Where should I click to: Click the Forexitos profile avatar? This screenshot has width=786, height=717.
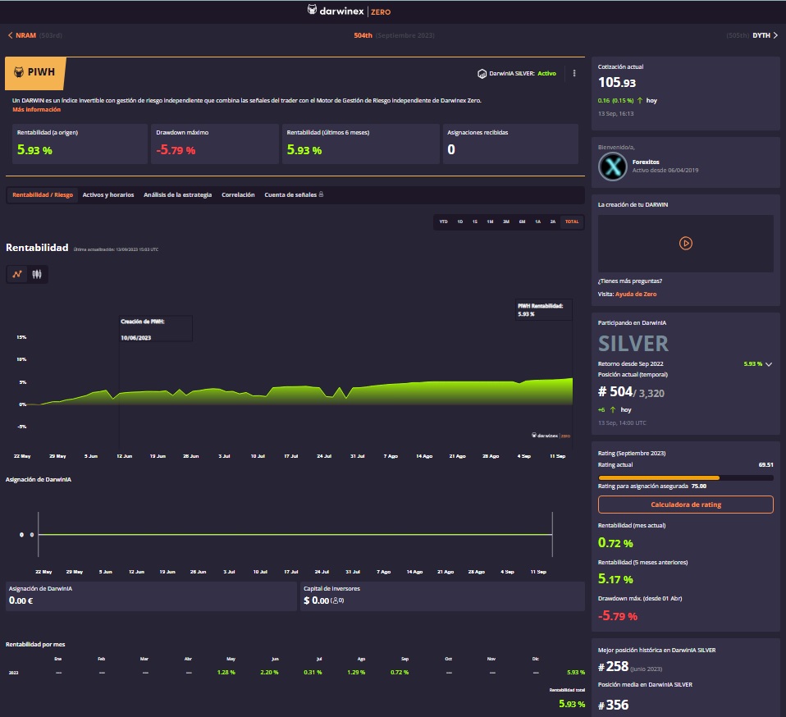tap(614, 166)
